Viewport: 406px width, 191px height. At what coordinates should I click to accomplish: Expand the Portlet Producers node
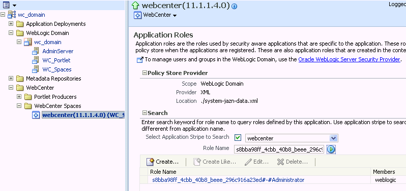click(x=19, y=97)
